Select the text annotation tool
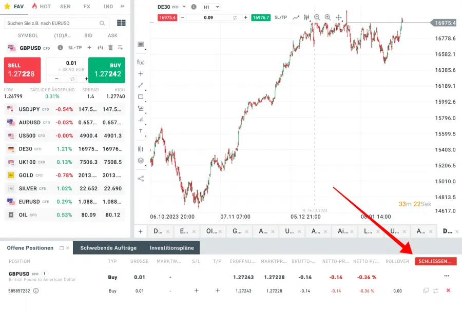 pyautogui.click(x=141, y=131)
